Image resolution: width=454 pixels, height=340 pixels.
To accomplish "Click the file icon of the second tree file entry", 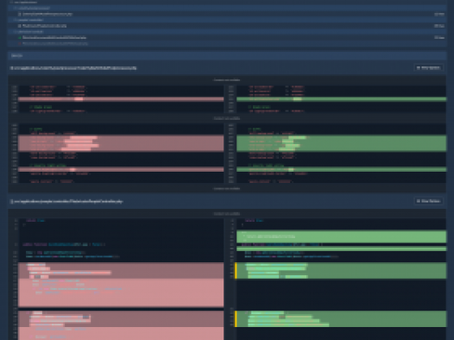I will (20, 26).
